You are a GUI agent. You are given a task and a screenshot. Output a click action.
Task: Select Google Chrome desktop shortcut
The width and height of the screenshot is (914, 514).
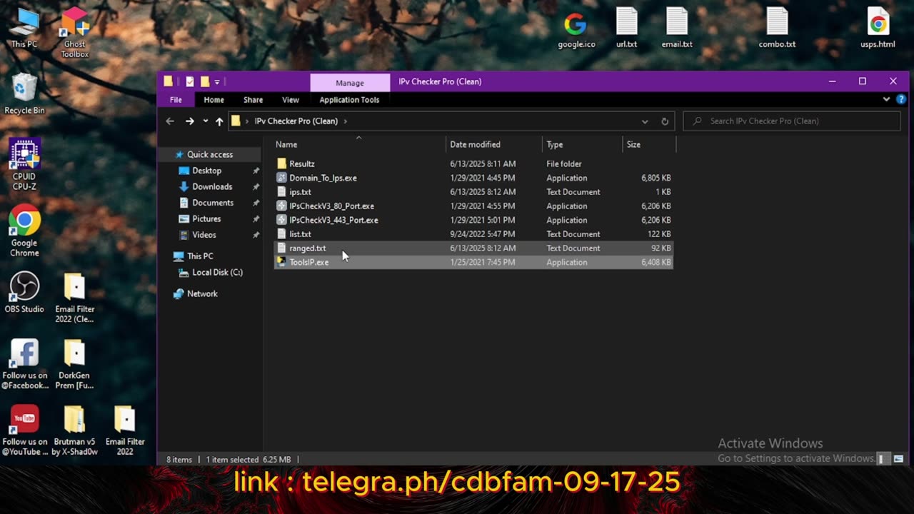[x=24, y=231]
